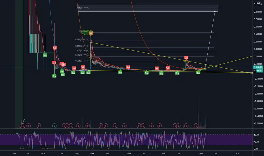Image resolution: width=264 pixels, height=156 pixels.
Task: Open the USD currency selector on the price axis
Action: (258, 3)
